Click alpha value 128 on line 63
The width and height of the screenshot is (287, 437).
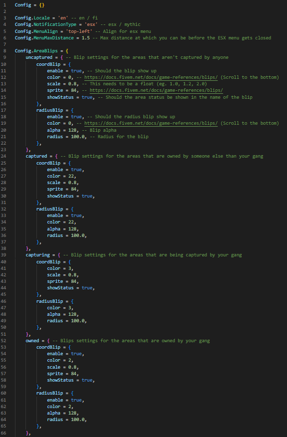(72, 413)
